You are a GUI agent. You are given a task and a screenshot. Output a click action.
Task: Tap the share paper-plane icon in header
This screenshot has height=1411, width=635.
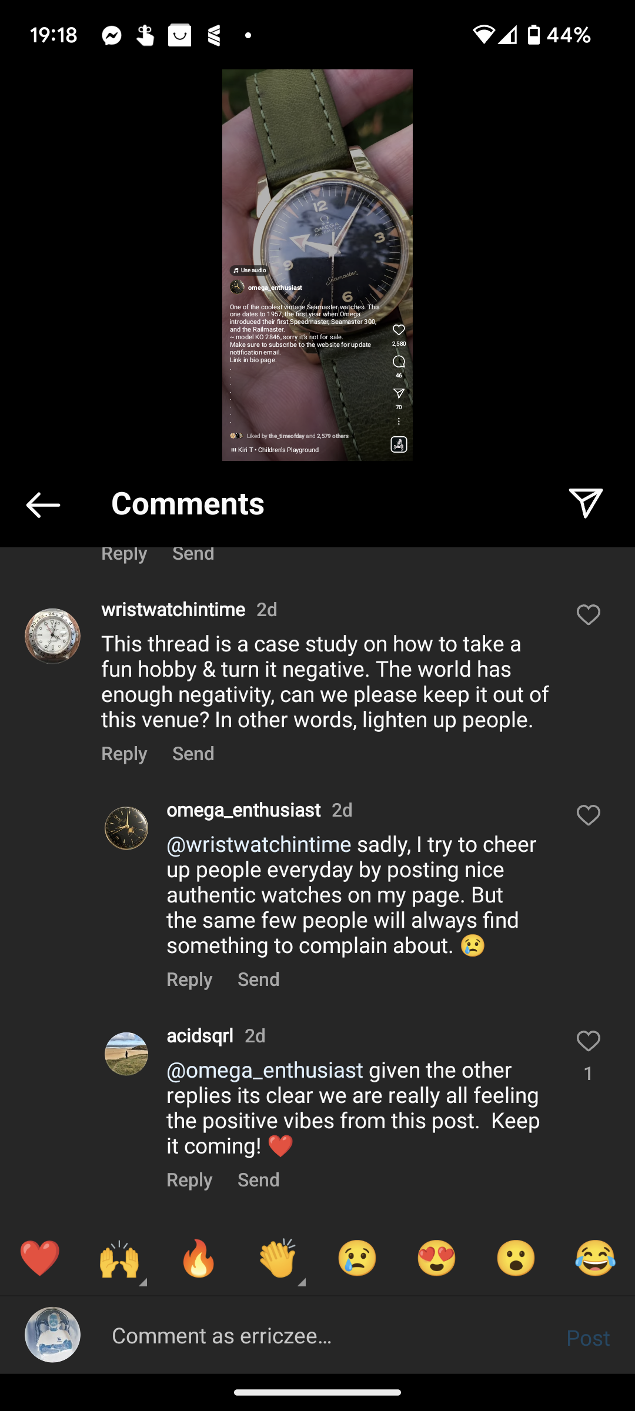[x=586, y=503]
